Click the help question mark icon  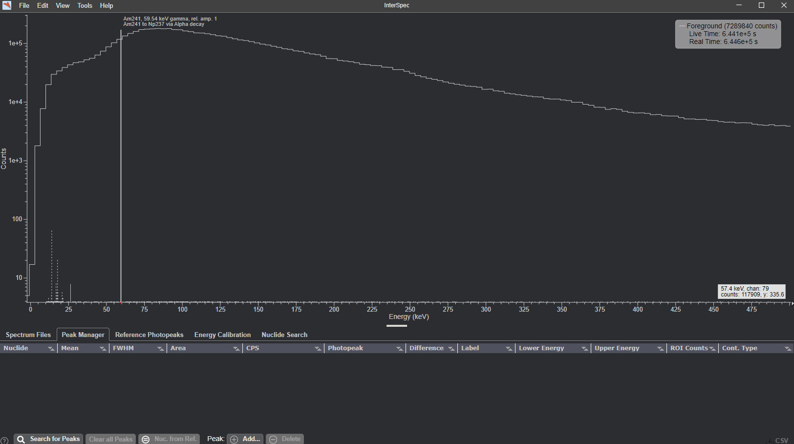[x=4, y=440]
